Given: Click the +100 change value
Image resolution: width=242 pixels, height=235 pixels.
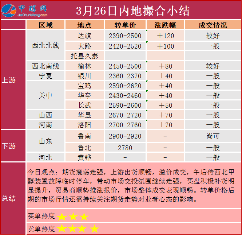Looking at the screenshot, I should (x=165, y=46).
